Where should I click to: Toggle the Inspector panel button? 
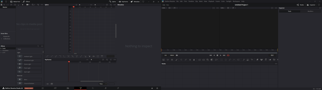point(311,5)
